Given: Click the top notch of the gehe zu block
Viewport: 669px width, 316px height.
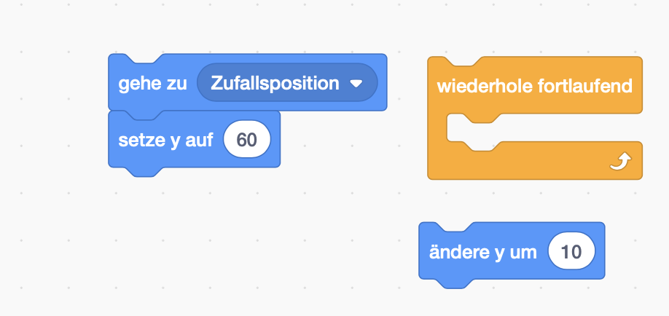Looking at the screenshot, I should point(144,59).
